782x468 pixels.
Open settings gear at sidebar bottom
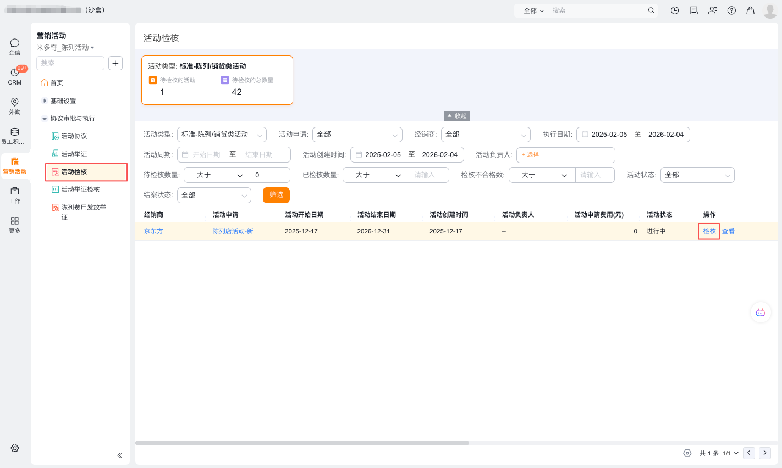click(x=15, y=448)
